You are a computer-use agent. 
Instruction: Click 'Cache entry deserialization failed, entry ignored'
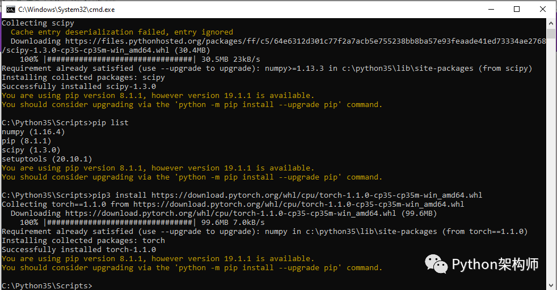[x=122, y=32]
